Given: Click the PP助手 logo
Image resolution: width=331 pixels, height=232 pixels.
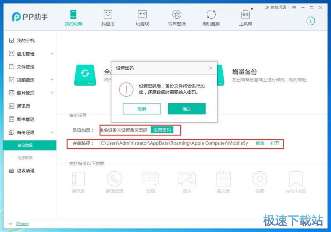Looking at the screenshot, I should point(30,17).
